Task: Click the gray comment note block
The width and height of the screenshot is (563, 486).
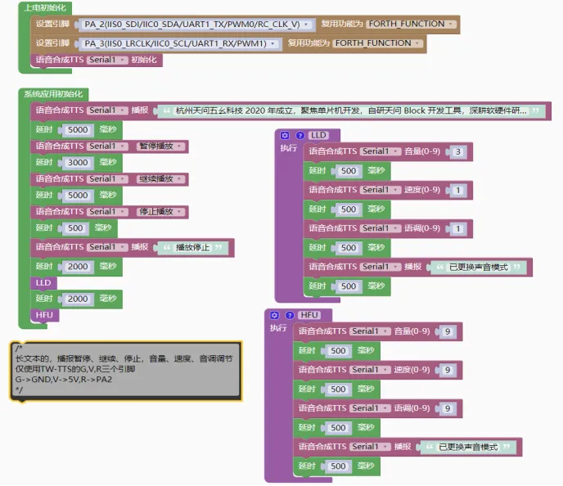Action: pos(126,371)
